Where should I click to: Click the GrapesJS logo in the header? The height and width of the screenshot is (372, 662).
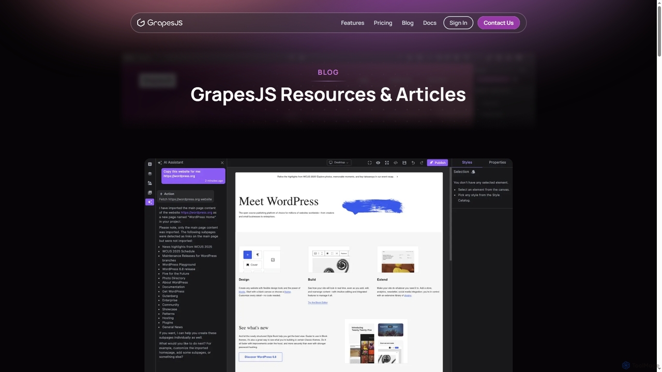160,23
